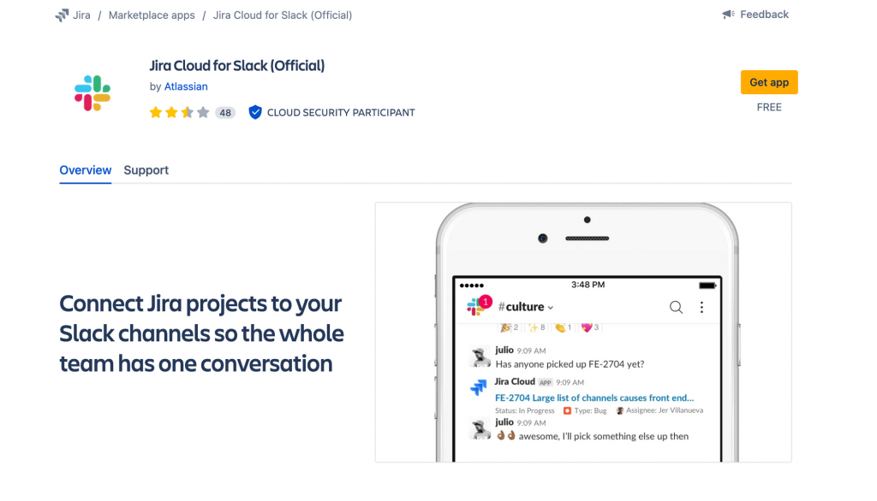Click CLOUD SECURITY PARTICIPANT label
877x501 pixels.
point(341,113)
